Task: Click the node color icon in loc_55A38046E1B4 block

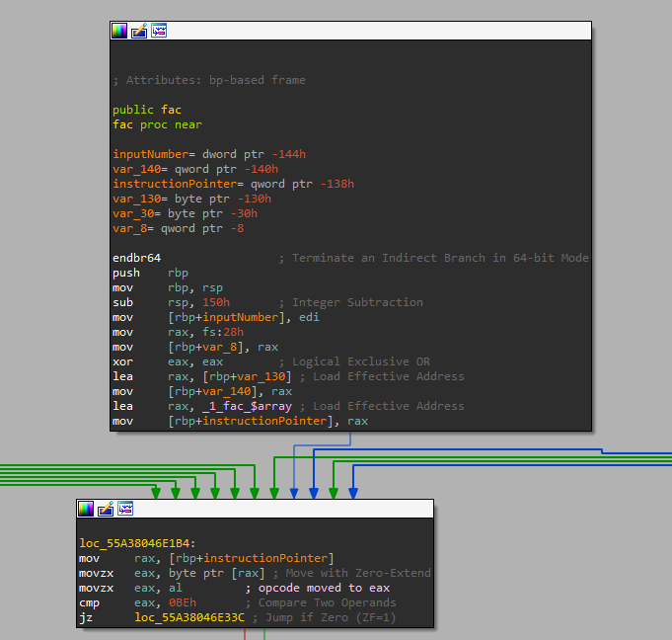Action: (x=86, y=509)
